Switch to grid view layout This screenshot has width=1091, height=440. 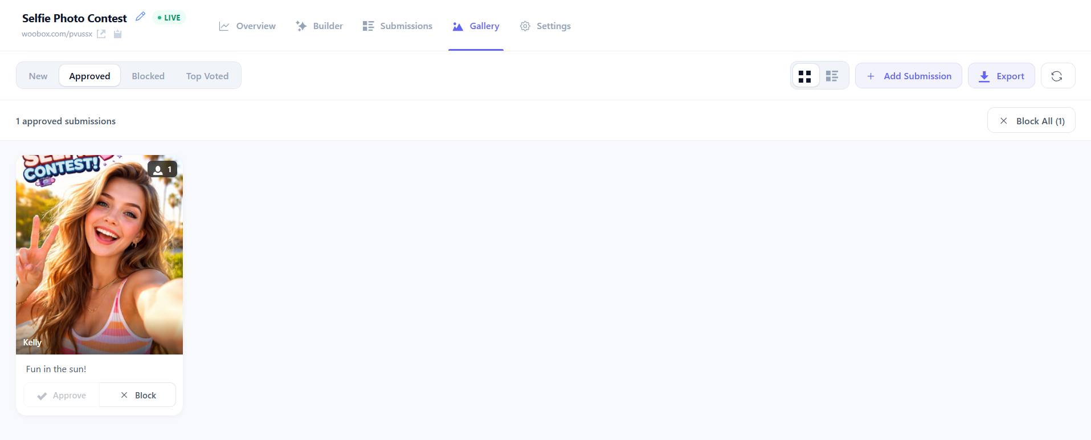pyautogui.click(x=805, y=76)
